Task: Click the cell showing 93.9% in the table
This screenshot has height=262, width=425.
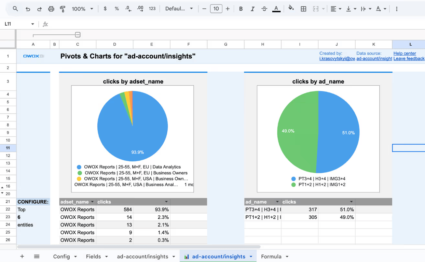Action: coord(152,209)
